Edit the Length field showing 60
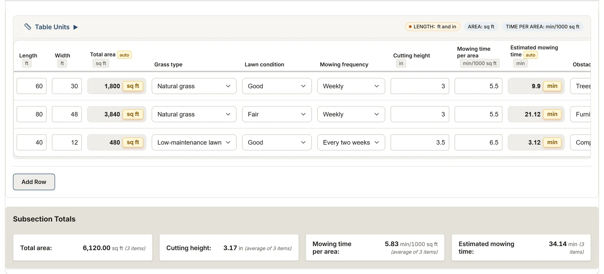The image size is (604, 274). (31, 86)
